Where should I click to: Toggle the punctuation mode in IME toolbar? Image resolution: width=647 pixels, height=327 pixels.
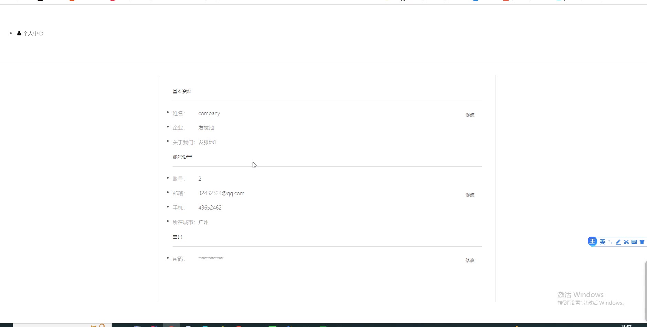pos(611,242)
